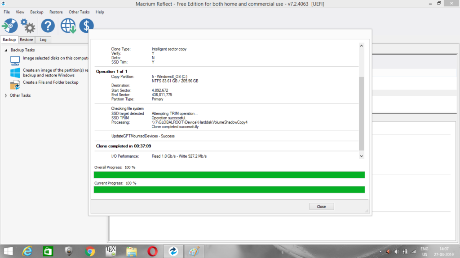
Task: Close the clone completed dialog
Action: point(322,206)
